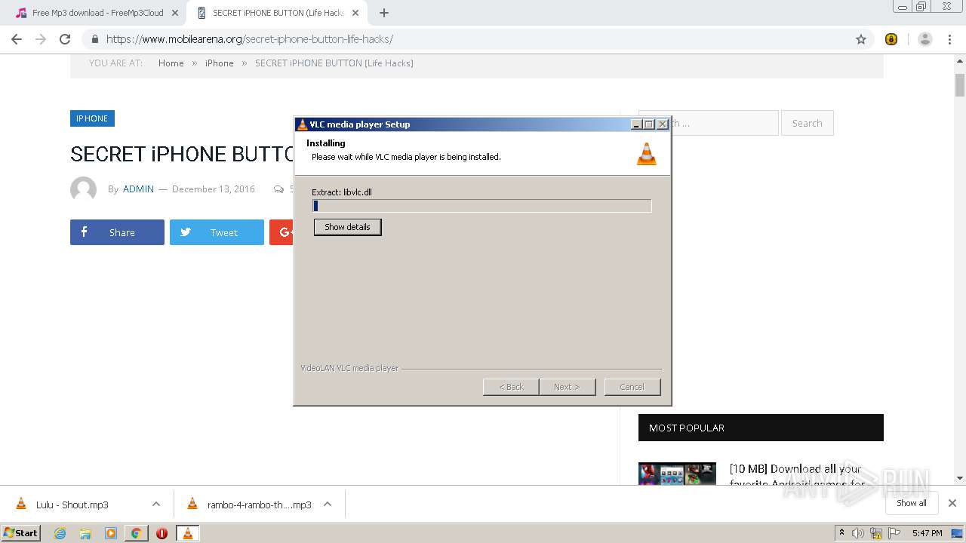Open '[10 MB] Download all your' article
This screenshot has height=543, width=966.
[795, 469]
